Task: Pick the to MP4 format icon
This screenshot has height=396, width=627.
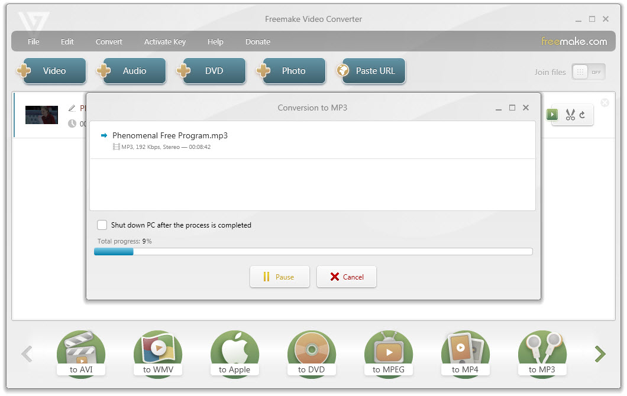Action: (465, 353)
